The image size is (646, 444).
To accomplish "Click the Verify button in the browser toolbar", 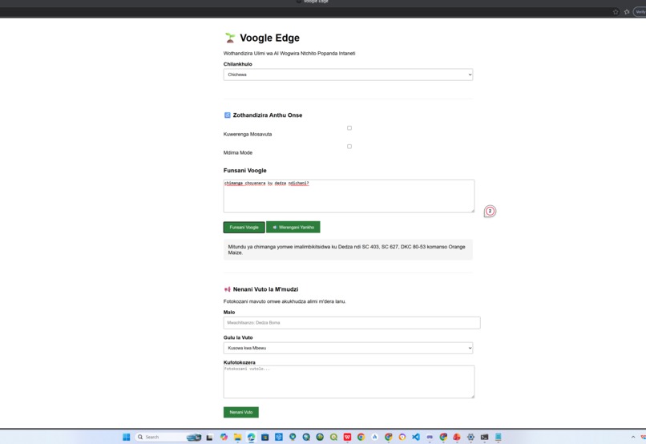I will coord(640,12).
